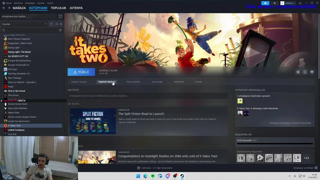The image size is (320, 180).
Task: Open the notifications bell
Action: pyautogui.click(x=274, y=3)
